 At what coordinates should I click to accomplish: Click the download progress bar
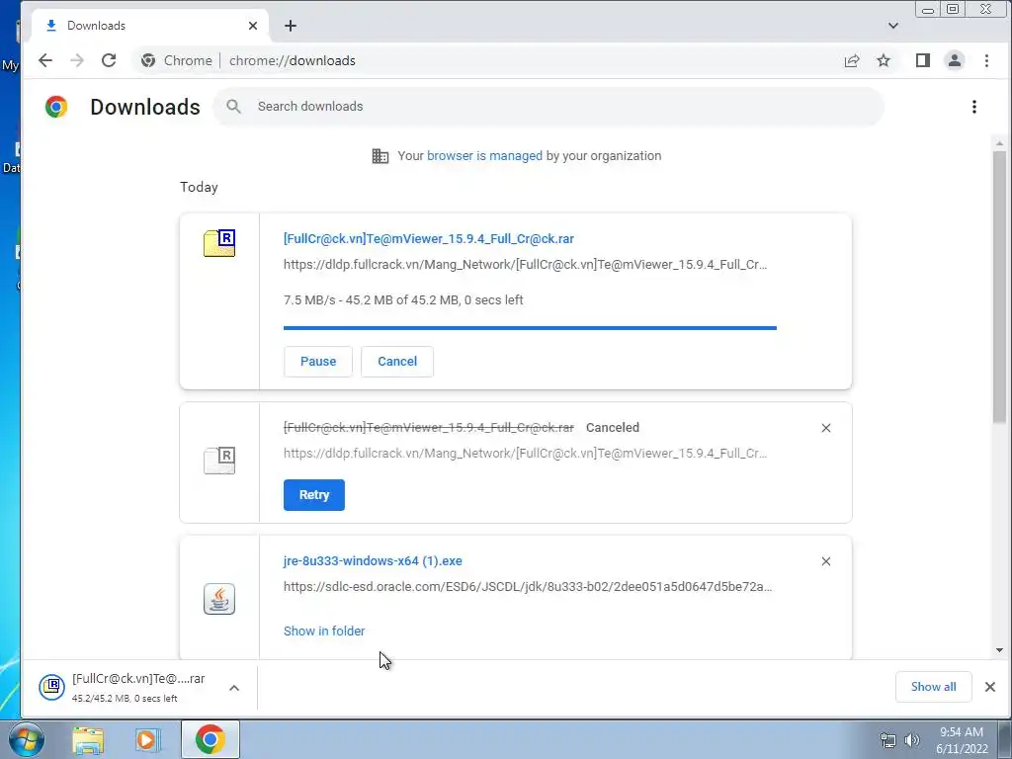[530, 328]
